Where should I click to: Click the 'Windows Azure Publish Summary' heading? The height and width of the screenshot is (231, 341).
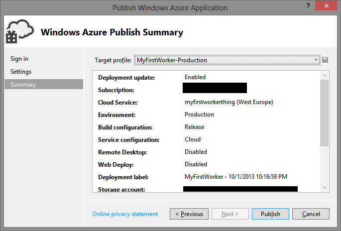(x=112, y=32)
